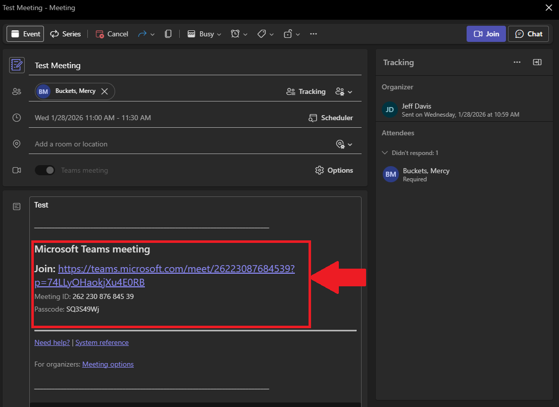Open the Meeting options link
The width and height of the screenshot is (559, 407).
coord(108,364)
